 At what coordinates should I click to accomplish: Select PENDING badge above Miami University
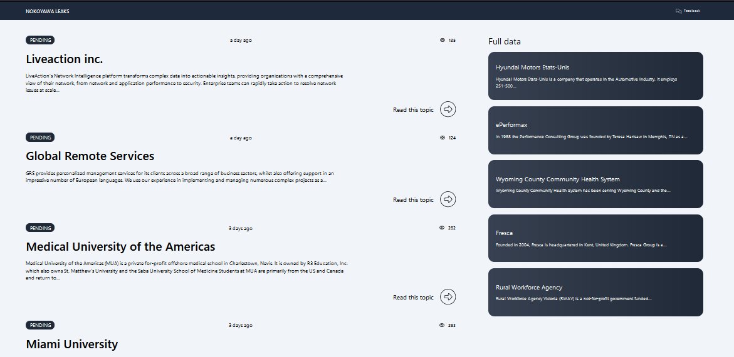tap(40, 325)
